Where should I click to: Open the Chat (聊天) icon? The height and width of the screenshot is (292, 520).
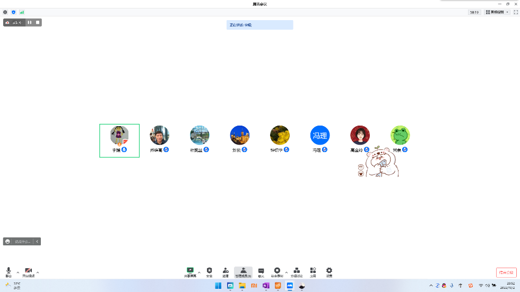[x=261, y=271]
